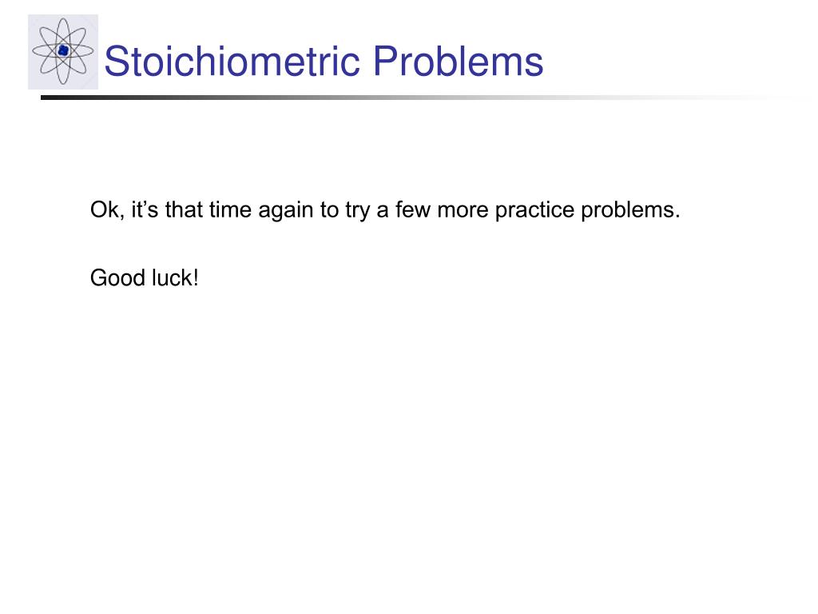The image size is (818, 614).
Task: Click the word 'it's' in body text
Action: 145,210
